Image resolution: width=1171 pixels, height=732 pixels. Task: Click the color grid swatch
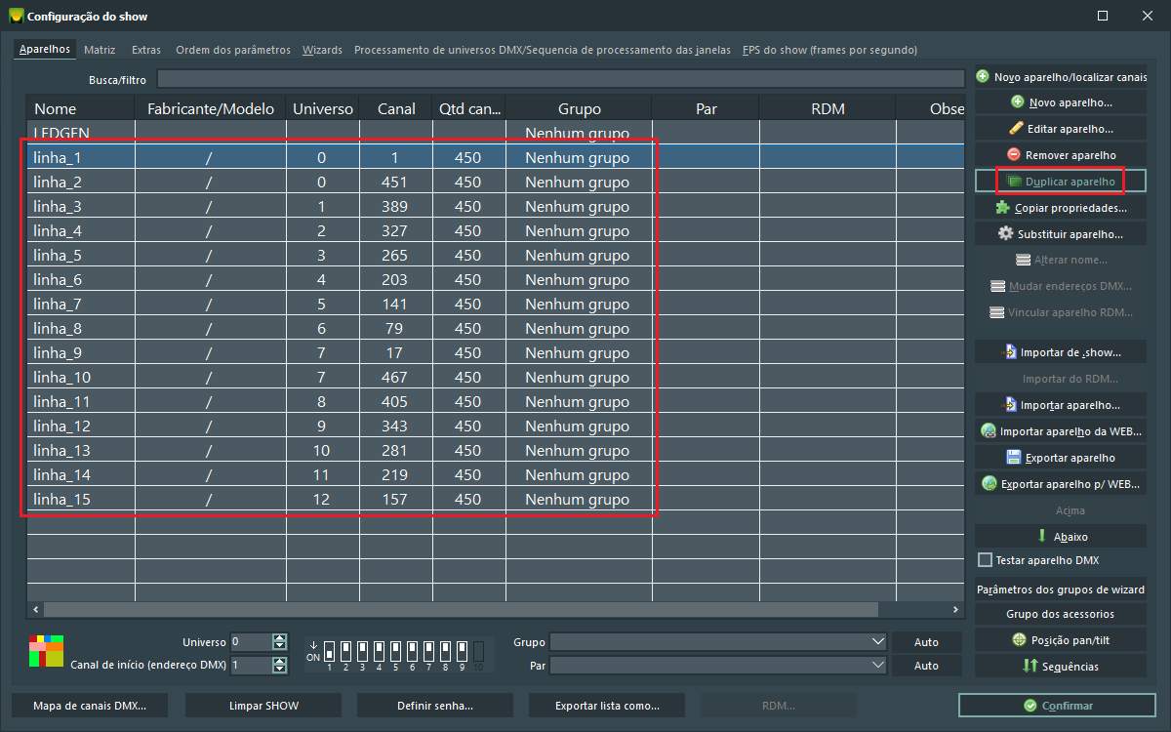[47, 651]
